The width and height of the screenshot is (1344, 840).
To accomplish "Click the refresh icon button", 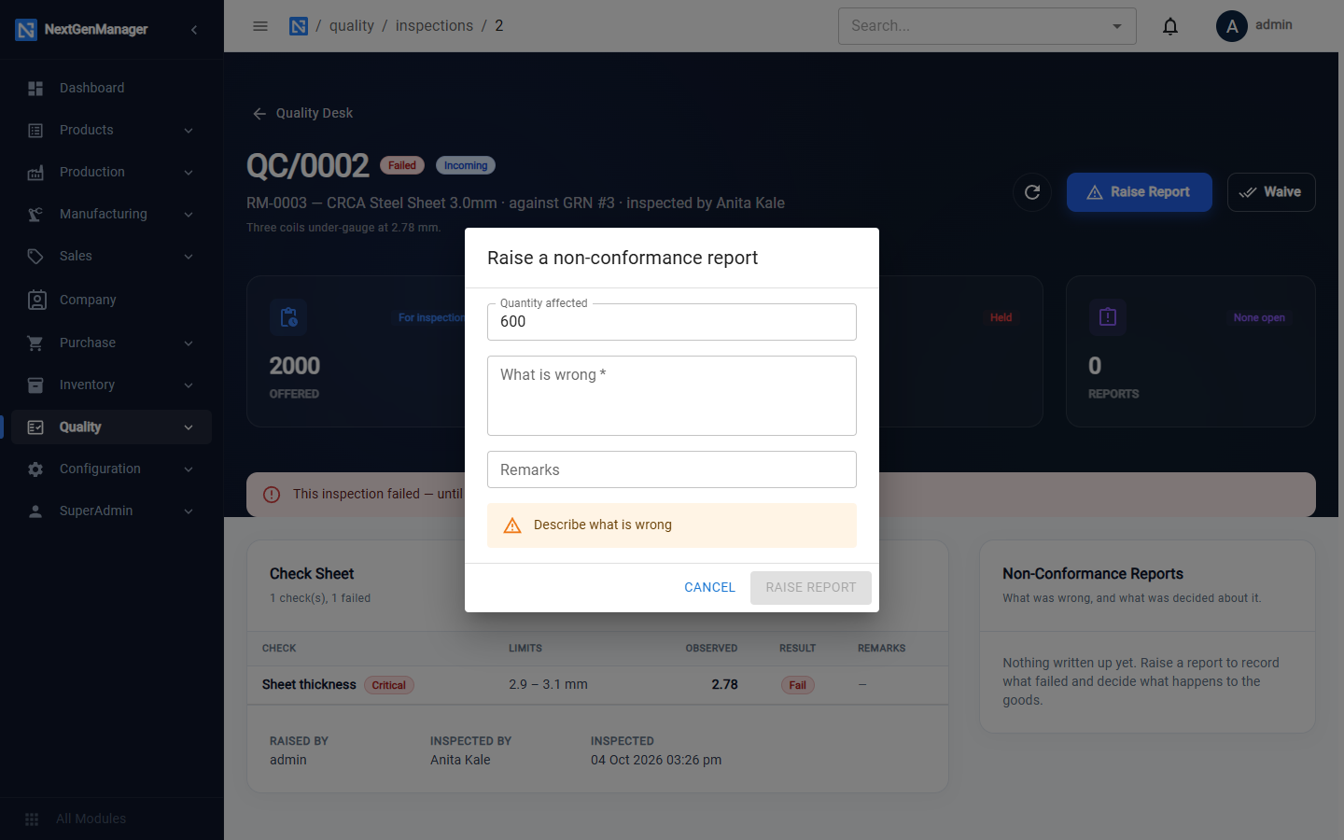I will click(1032, 192).
